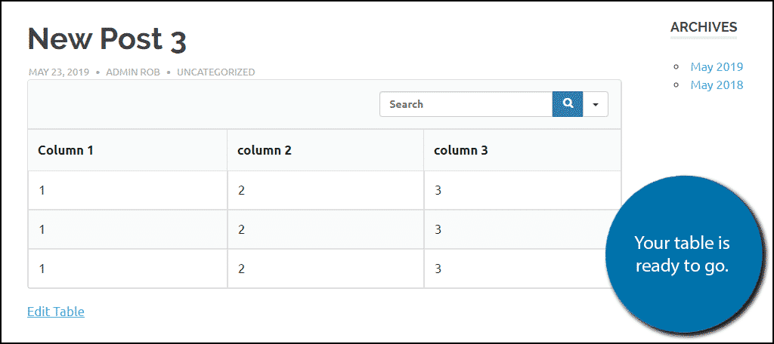Viewport: 774px width, 344px height.
Task: Select the first row's cell under column 3
Action: point(522,190)
